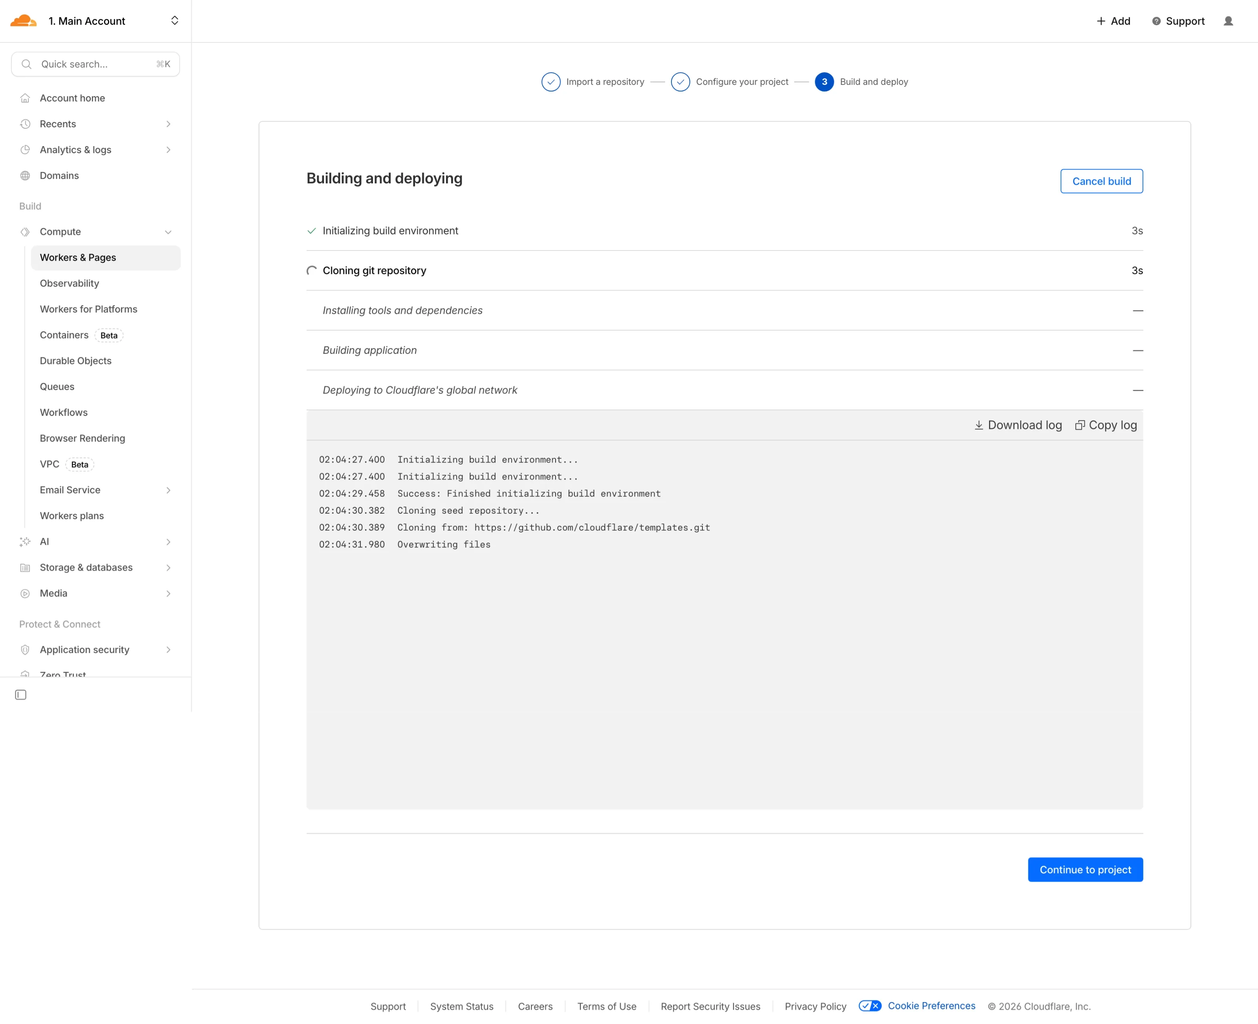Screen dimensions: 1258x1024
Task: Click the Zero Trust item
Action: pos(62,674)
